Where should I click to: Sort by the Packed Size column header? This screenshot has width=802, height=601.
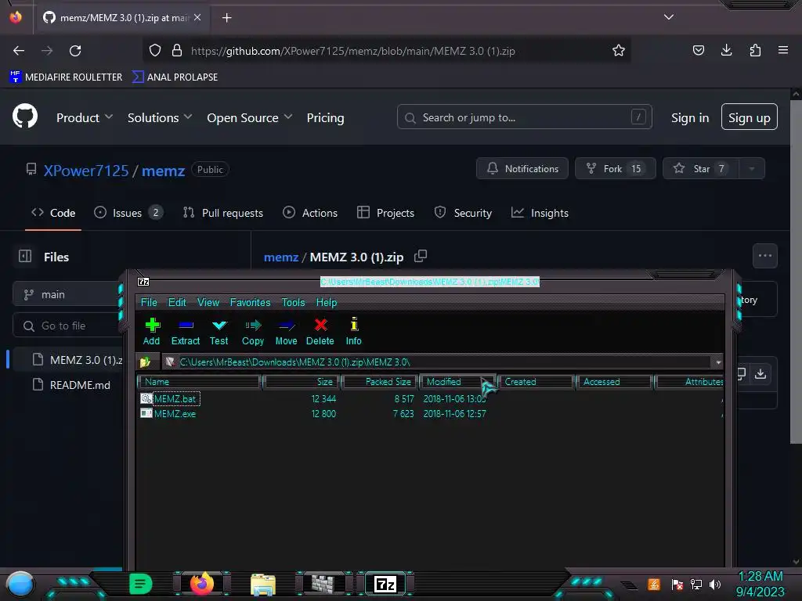[380, 382]
